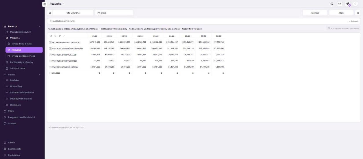363x159 pixels.
Task: Click the company building icon filter
Action: pyautogui.click(x=50, y=13)
